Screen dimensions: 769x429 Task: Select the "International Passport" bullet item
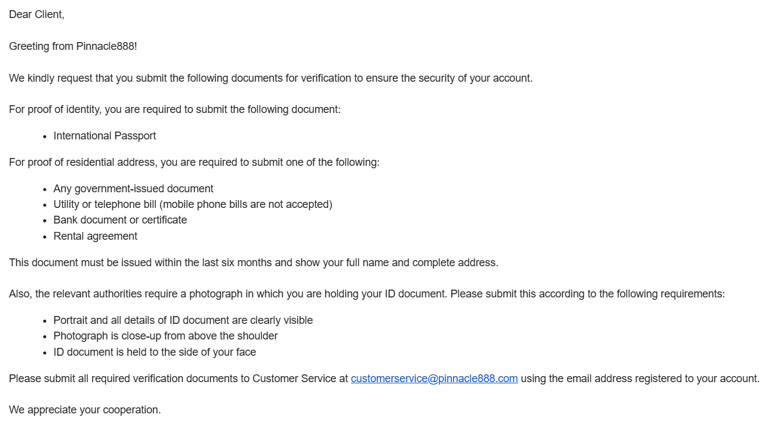tap(104, 136)
